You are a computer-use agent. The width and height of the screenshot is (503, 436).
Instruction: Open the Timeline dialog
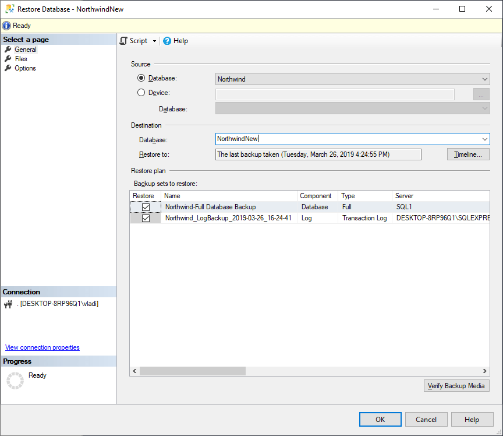(468, 154)
